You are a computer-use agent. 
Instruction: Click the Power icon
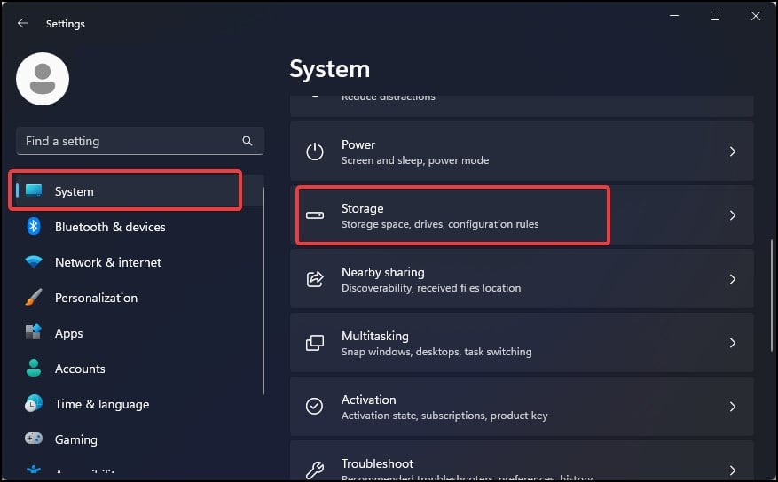(x=315, y=152)
